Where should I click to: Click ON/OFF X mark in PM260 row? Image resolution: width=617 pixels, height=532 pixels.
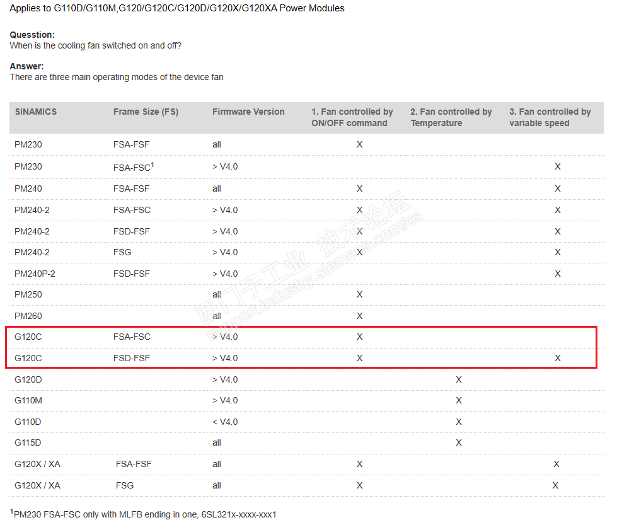click(x=360, y=316)
